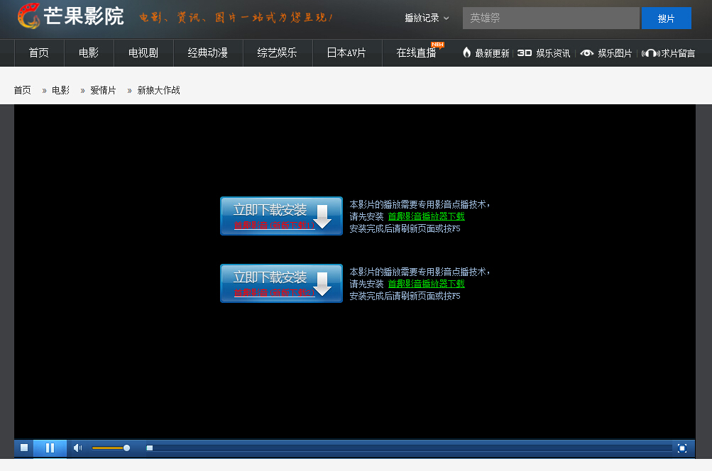Adjust the orange volume slider
Image resolution: width=712 pixels, height=471 pixels.
pos(114,448)
